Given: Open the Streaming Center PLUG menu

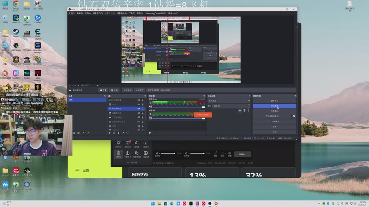Looking at the screenshot, I should point(155,13).
